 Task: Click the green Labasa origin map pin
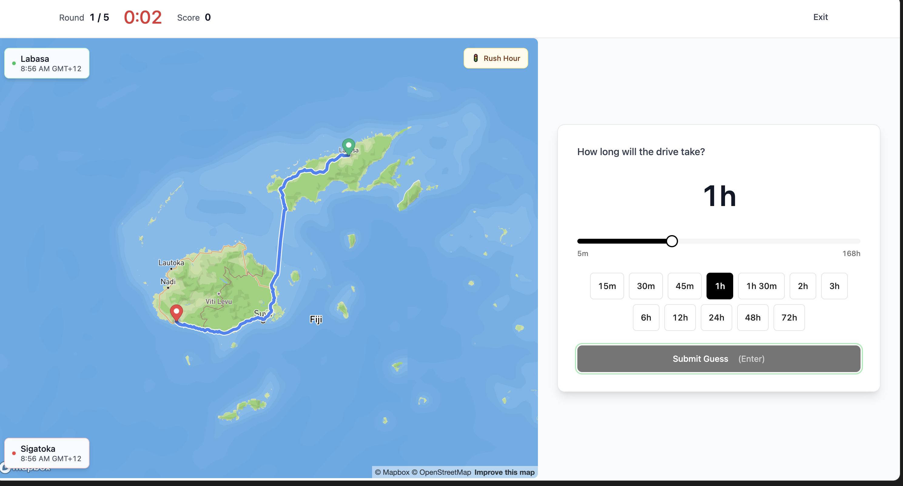pos(348,146)
